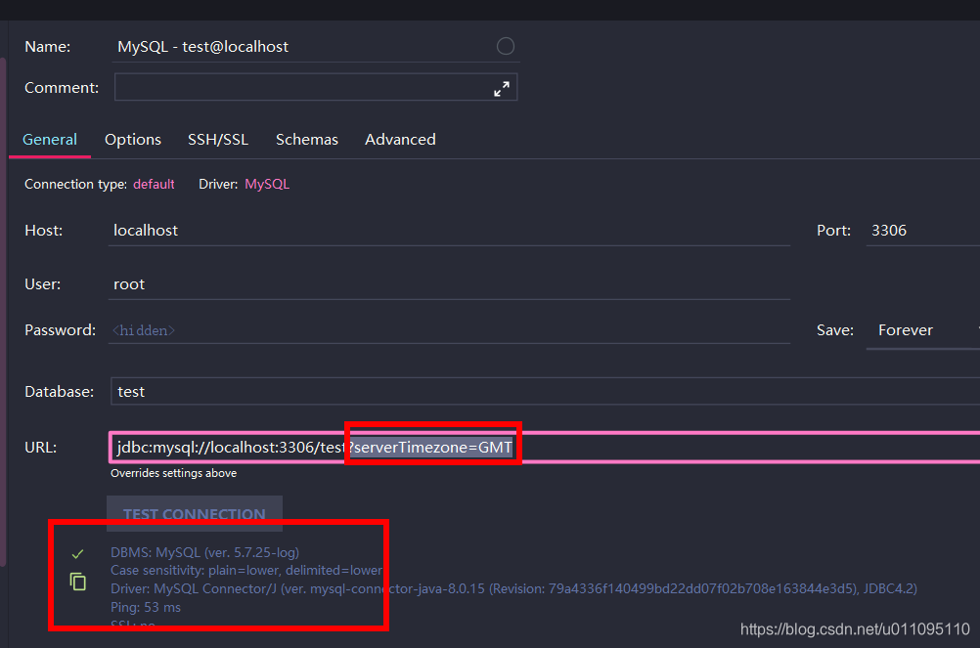
Task: Edit the Host field showing localhost
Action: 293,230
